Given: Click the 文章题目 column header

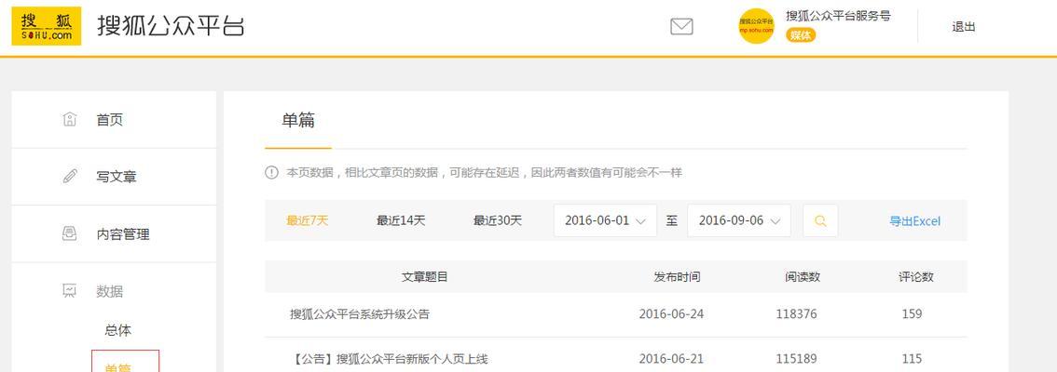Looking at the screenshot, I should tap(425, 276).
